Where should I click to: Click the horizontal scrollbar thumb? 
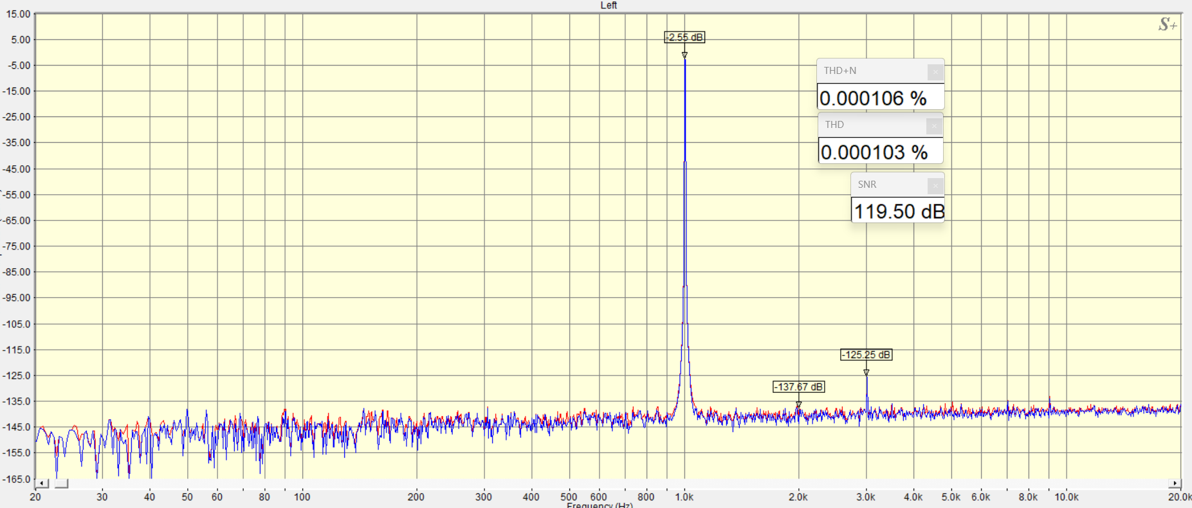click(x=61, y=484)
